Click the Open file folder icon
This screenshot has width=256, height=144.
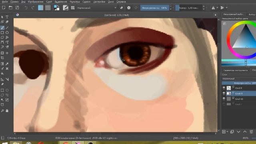tap(10, 8)
